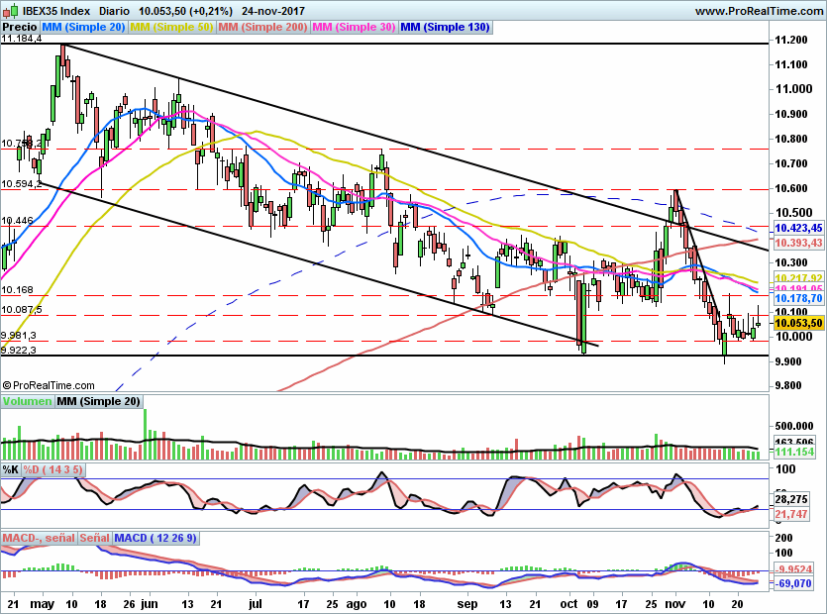Click the 10.053,50 (+0,21%) quote in header
The height and width of the screenshot is (614, 827).
[x=185, y=11]
